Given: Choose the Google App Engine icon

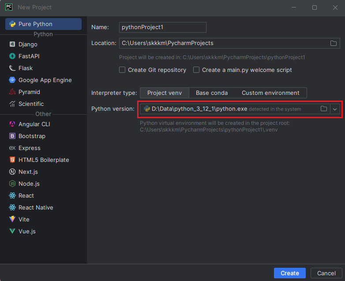Looking at the screenshot, I should [x=12, y=80].
